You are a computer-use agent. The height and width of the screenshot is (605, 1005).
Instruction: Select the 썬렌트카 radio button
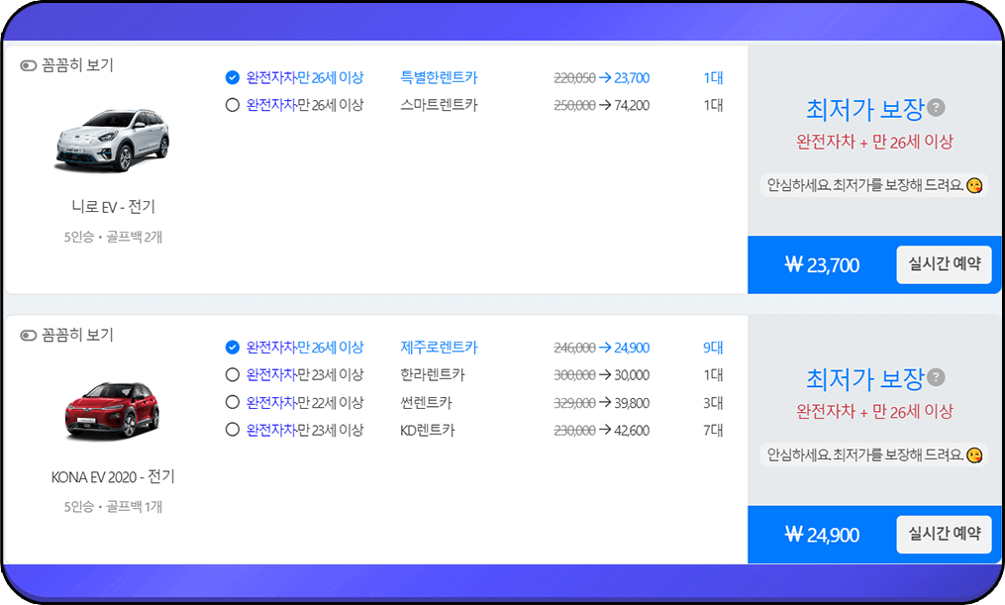pyautogui.click(x=231, y=403)
